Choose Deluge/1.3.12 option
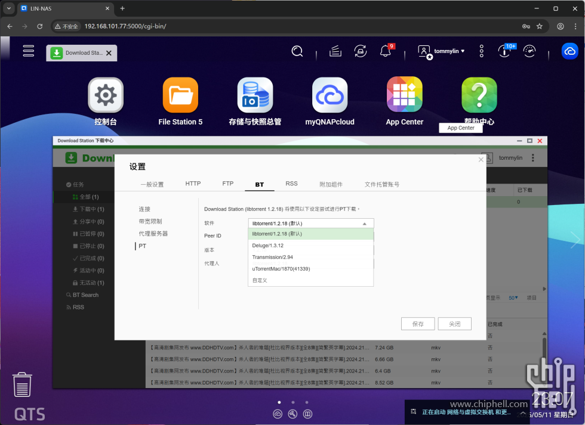This screenshot has height=425, width=585. point(311,246)
